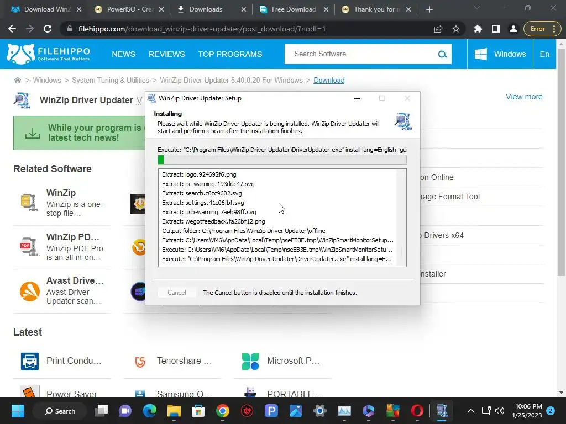The height and width of the screenshot is (424, 566).
Task: Select the 'Output folder' log line
Action: click(244, 231)
